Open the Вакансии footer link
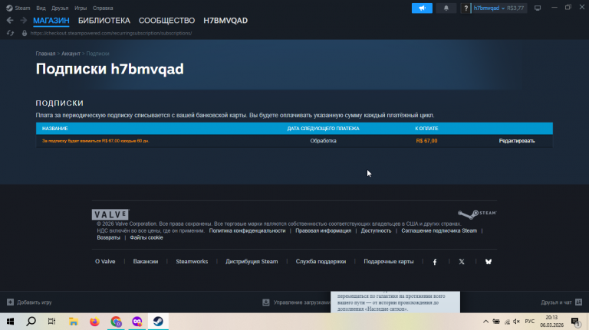The width and height of the screenshot is (589, 330). pyautogui.click(x=146, y=261)
